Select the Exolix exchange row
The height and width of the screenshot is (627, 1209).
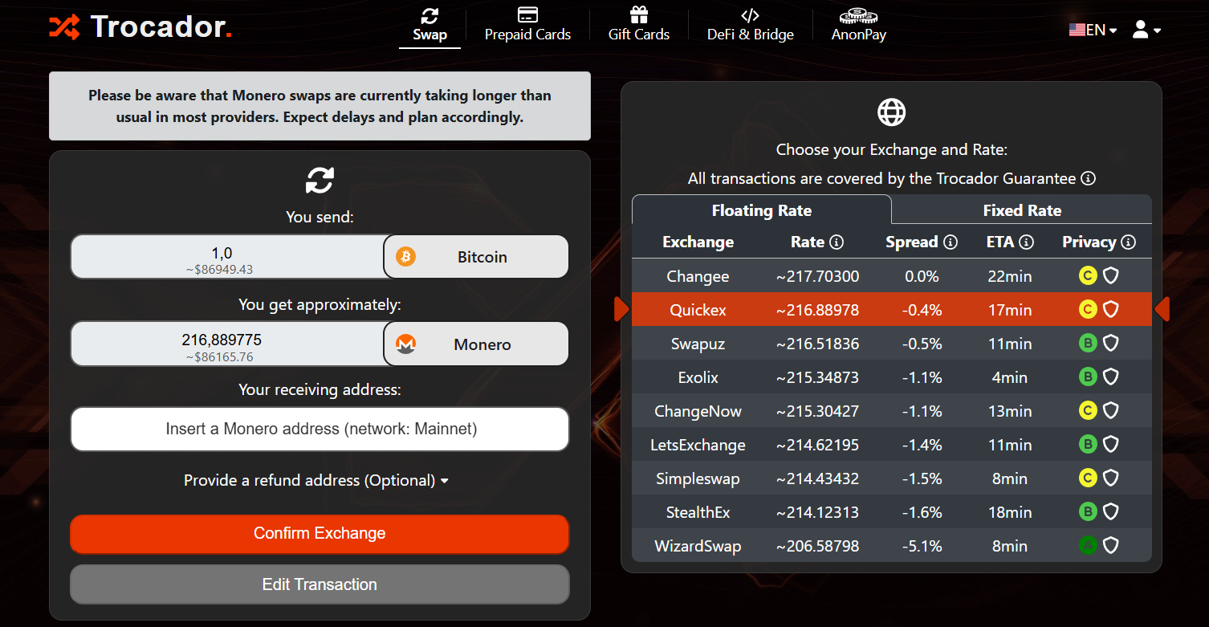[x=892, y=377]
